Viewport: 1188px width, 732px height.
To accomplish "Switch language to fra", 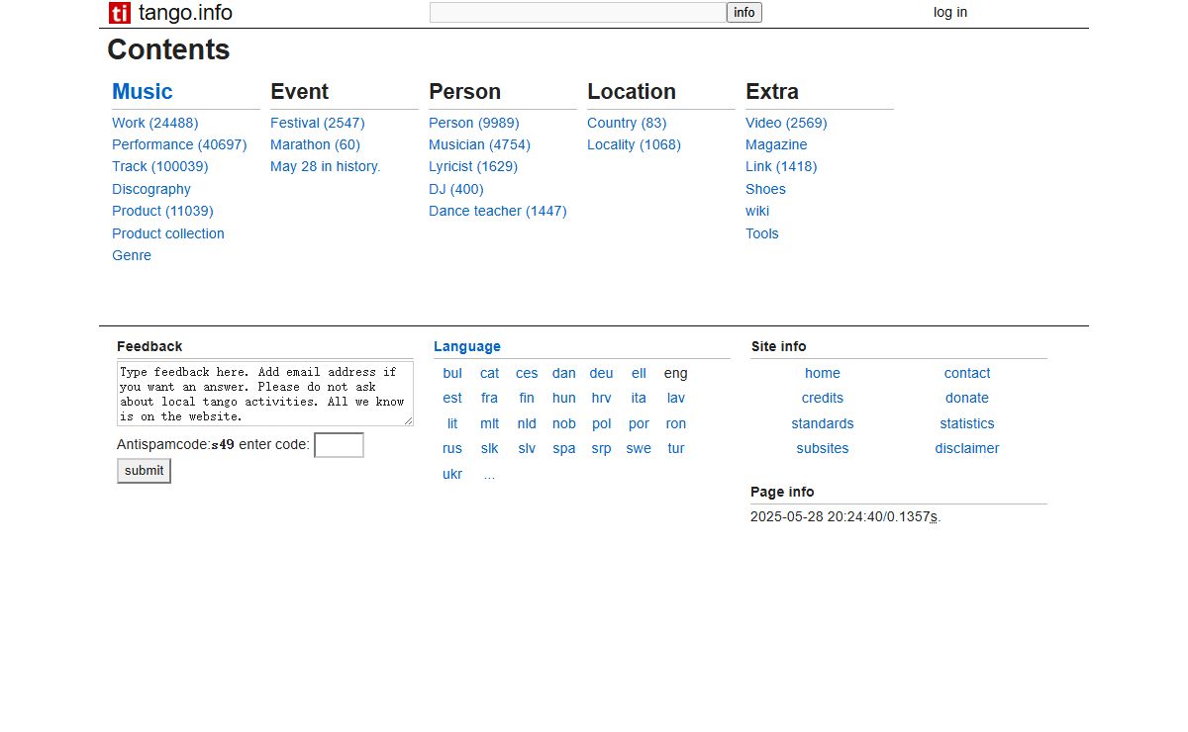I will (490, 398).
